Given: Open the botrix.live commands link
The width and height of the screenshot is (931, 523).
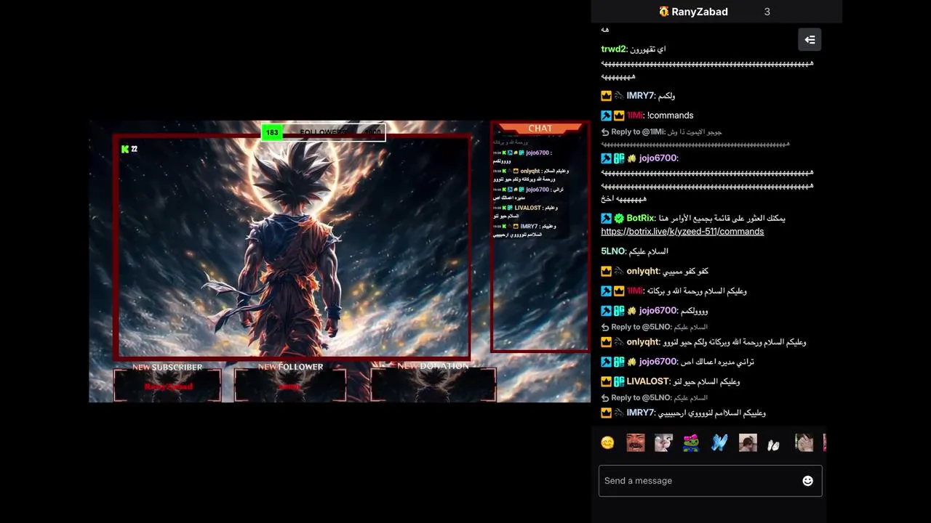Looking at the screenshot, I should 682,232.
